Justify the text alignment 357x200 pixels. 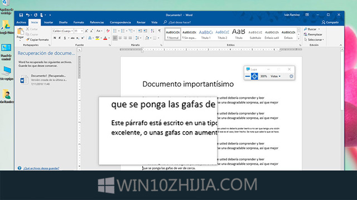tap(130, 38)
